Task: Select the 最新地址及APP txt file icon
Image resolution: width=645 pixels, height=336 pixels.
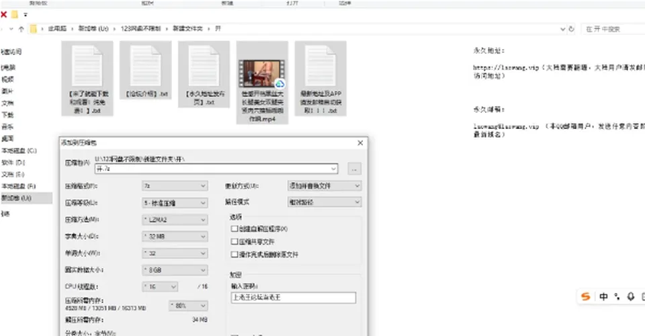Action: (320, 66)
